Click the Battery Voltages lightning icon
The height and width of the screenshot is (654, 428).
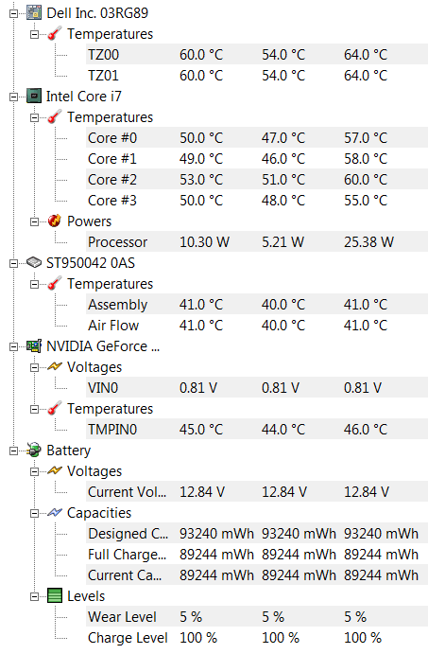[x=55, y=470]
